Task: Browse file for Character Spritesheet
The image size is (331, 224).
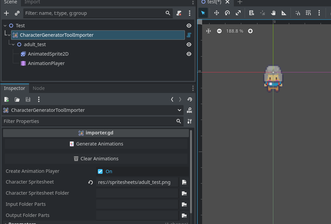Action: [184, 182]
